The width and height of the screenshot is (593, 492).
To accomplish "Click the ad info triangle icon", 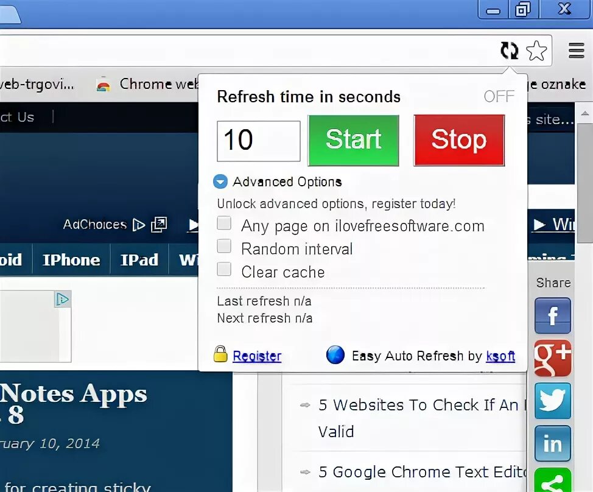I will (62, 300).
